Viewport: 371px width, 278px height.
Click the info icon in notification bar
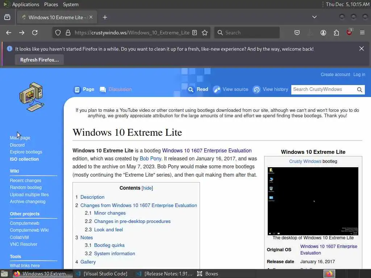click(9, 49)
